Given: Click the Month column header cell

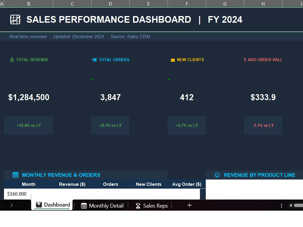Looking at the screenshot, I should (x=28, y=184).
